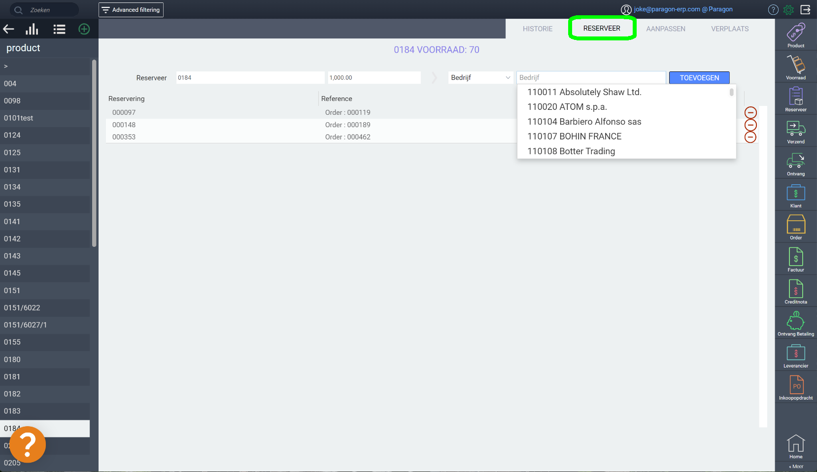The width and height of the screenshot is (817, 472).
Task: Switch to the VERPLAATS tab
Action: tap(730, 29)
